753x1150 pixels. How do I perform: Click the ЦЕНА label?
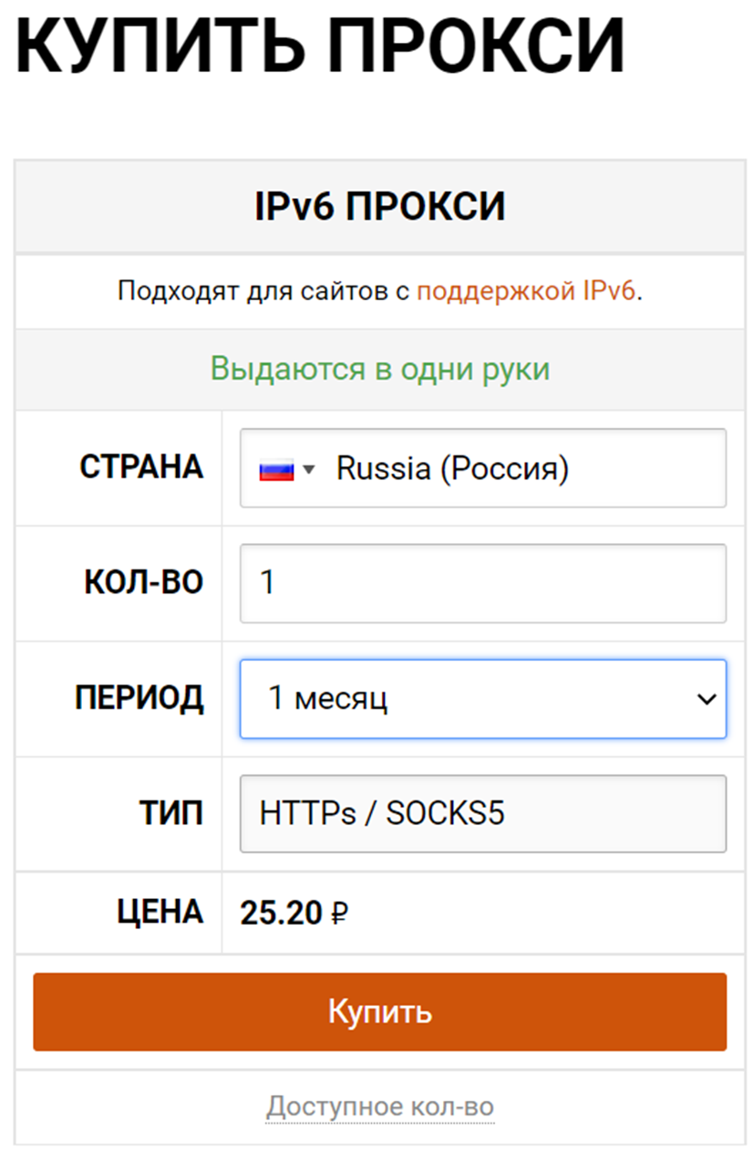[160, 912]
